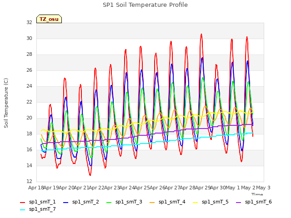Click the TZ_osu annotation label
Screen dimensions: 291x218
49,19
